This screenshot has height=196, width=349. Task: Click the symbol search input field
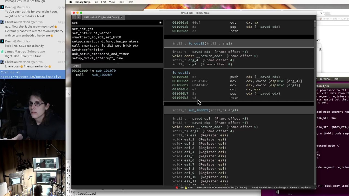(x=115, y=23)
